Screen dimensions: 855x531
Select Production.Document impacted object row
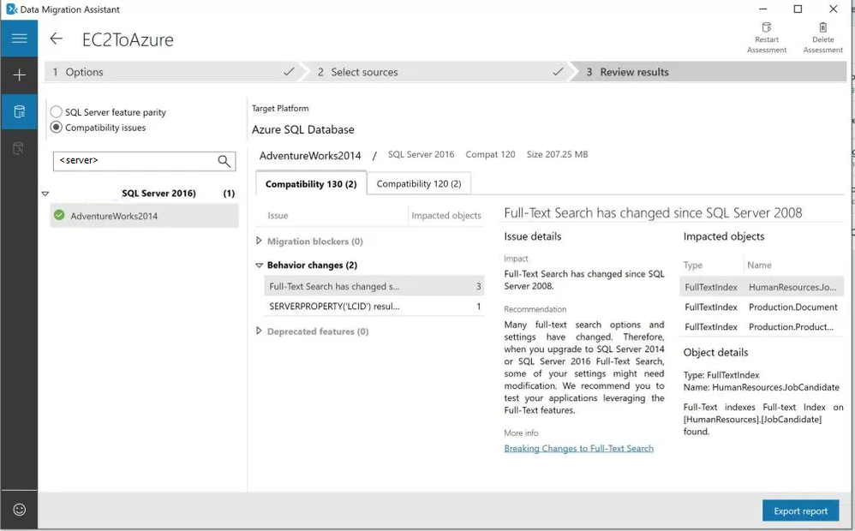pos(762,307)
